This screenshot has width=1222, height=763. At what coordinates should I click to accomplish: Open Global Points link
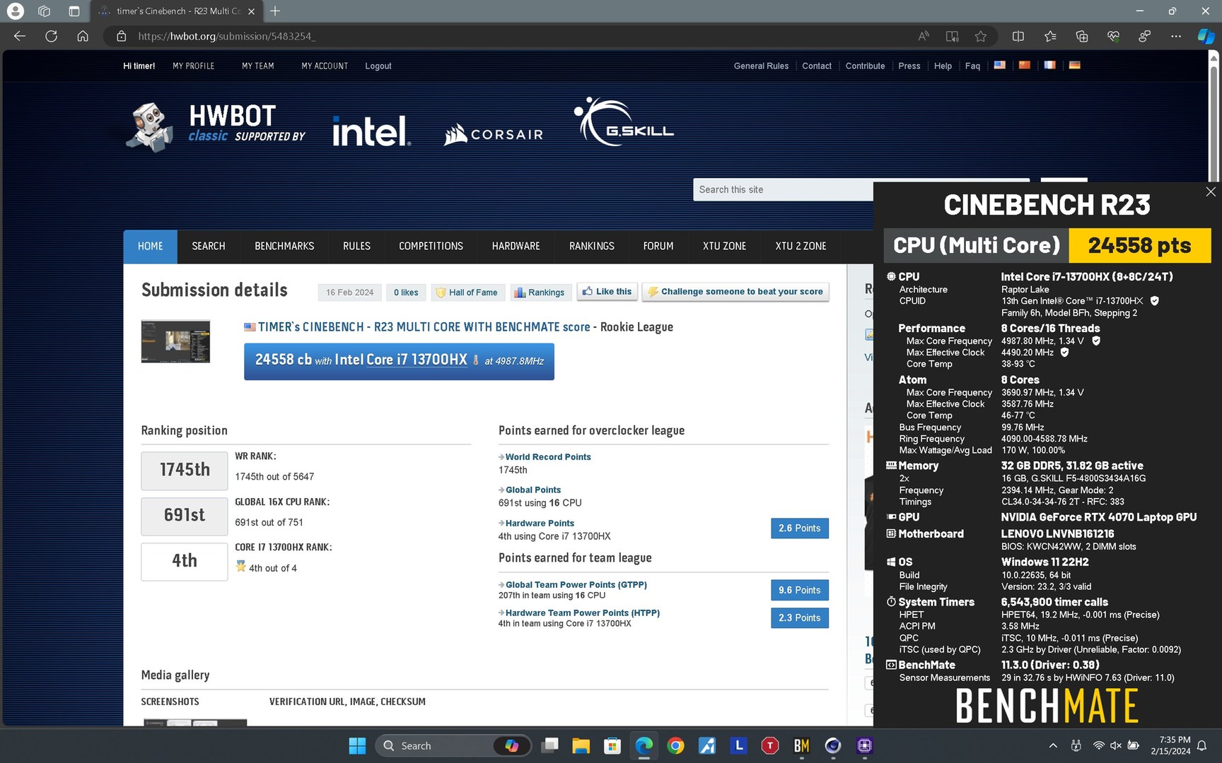click(x=533, y=490)
